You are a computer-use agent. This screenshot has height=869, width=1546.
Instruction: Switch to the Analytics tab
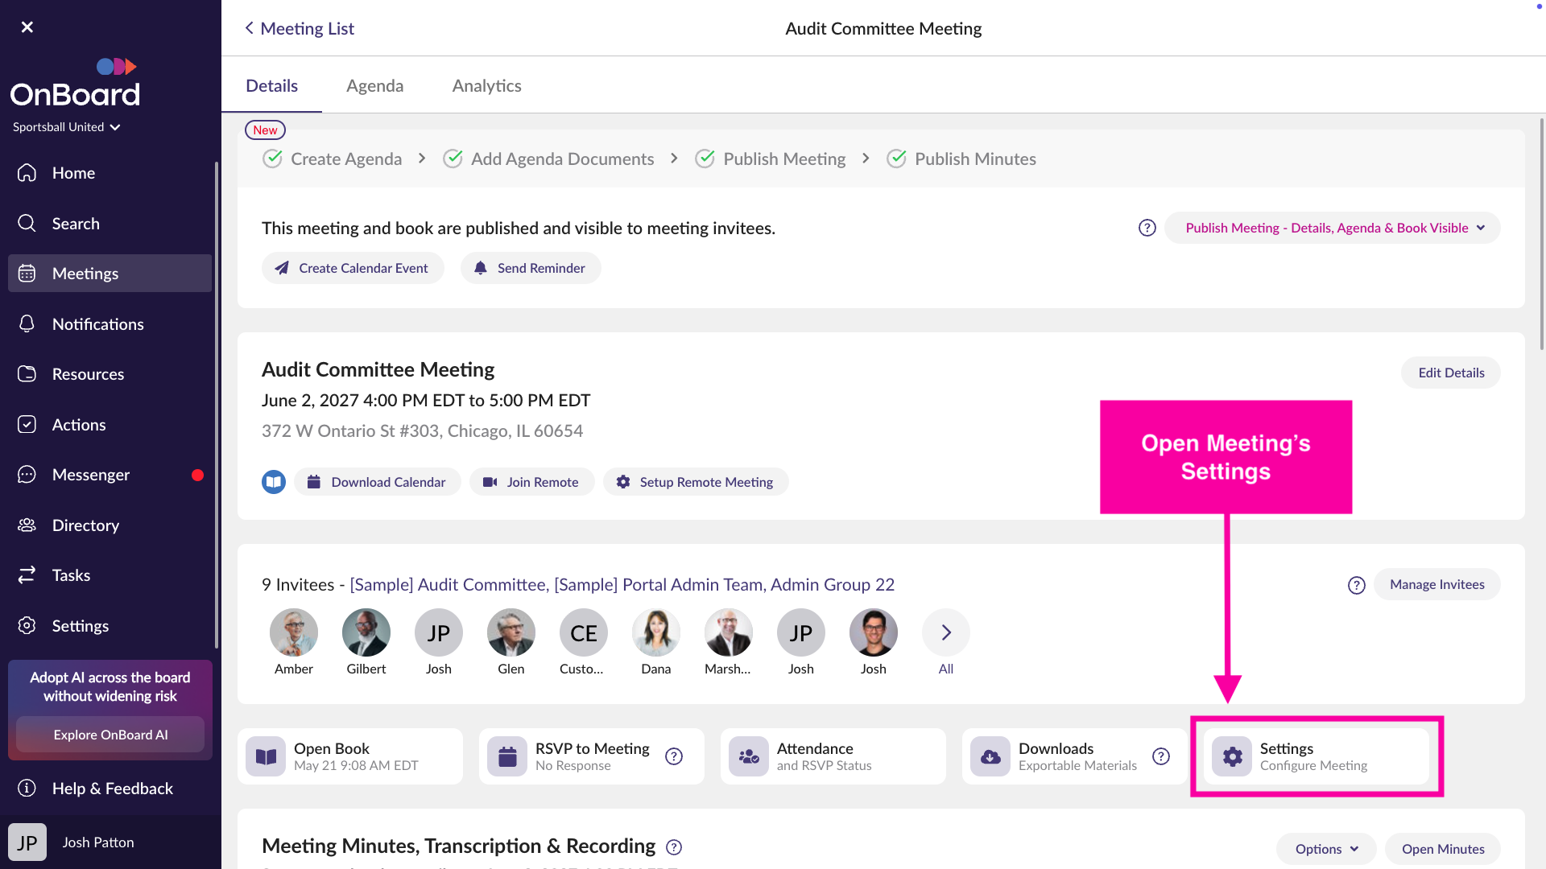point(486,85)
